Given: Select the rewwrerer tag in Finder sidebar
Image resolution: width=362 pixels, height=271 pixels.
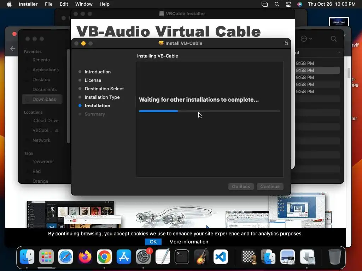Looking at the screenshot, I should point(43,162).
